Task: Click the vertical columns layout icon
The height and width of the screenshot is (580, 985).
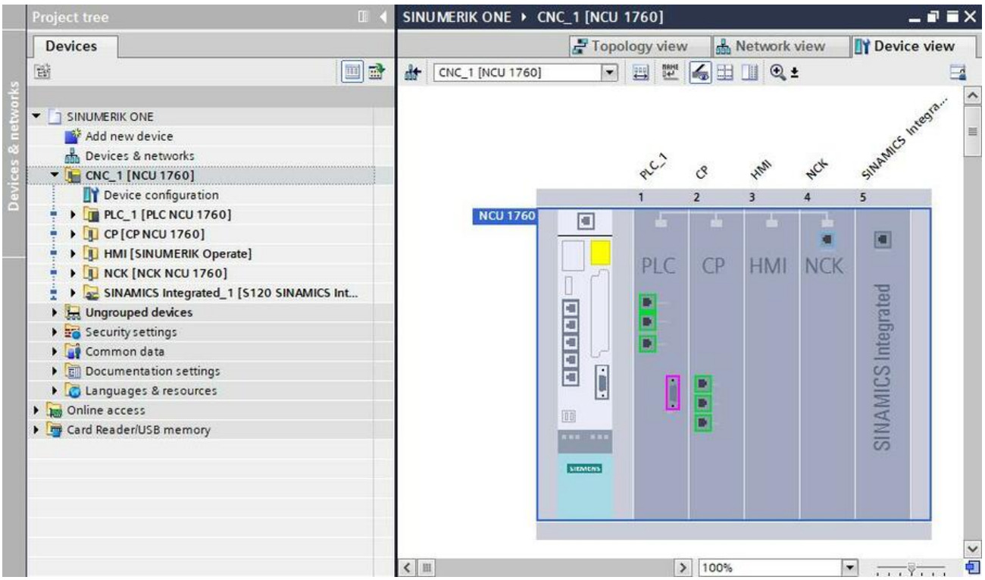Action: click(x=750, y=71)
